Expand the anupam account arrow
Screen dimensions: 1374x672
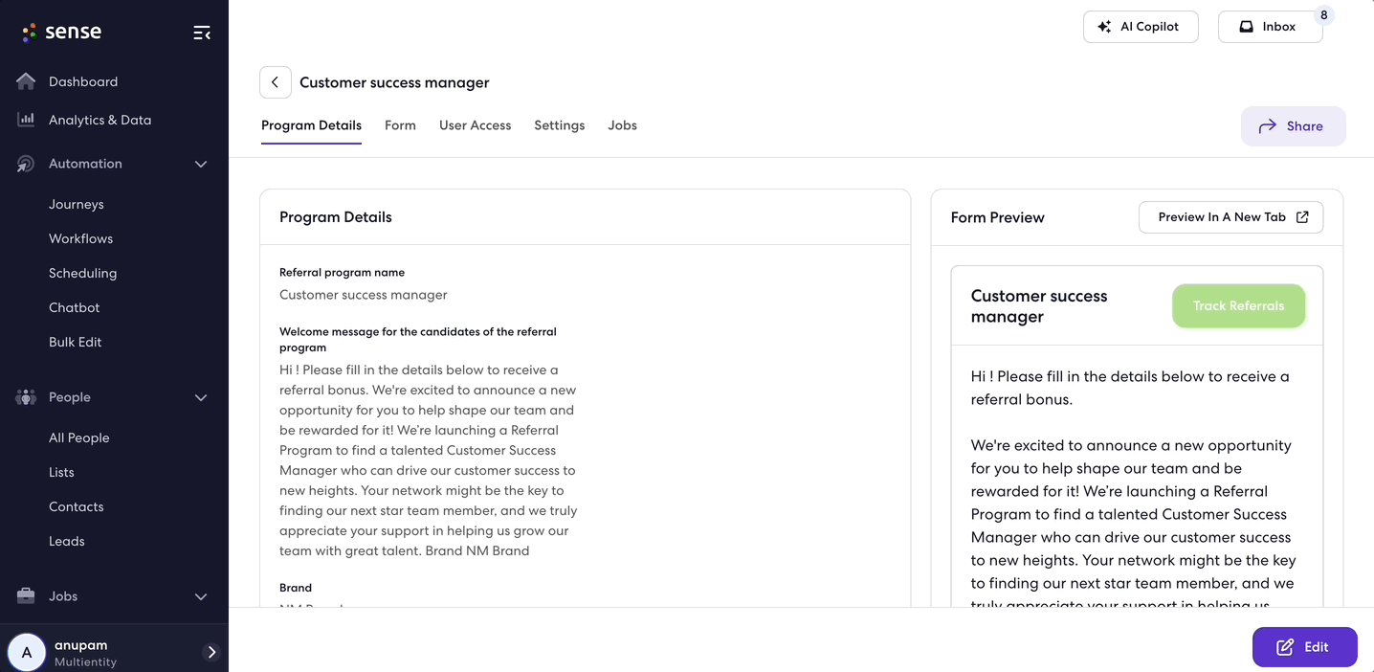pos(211,652)
